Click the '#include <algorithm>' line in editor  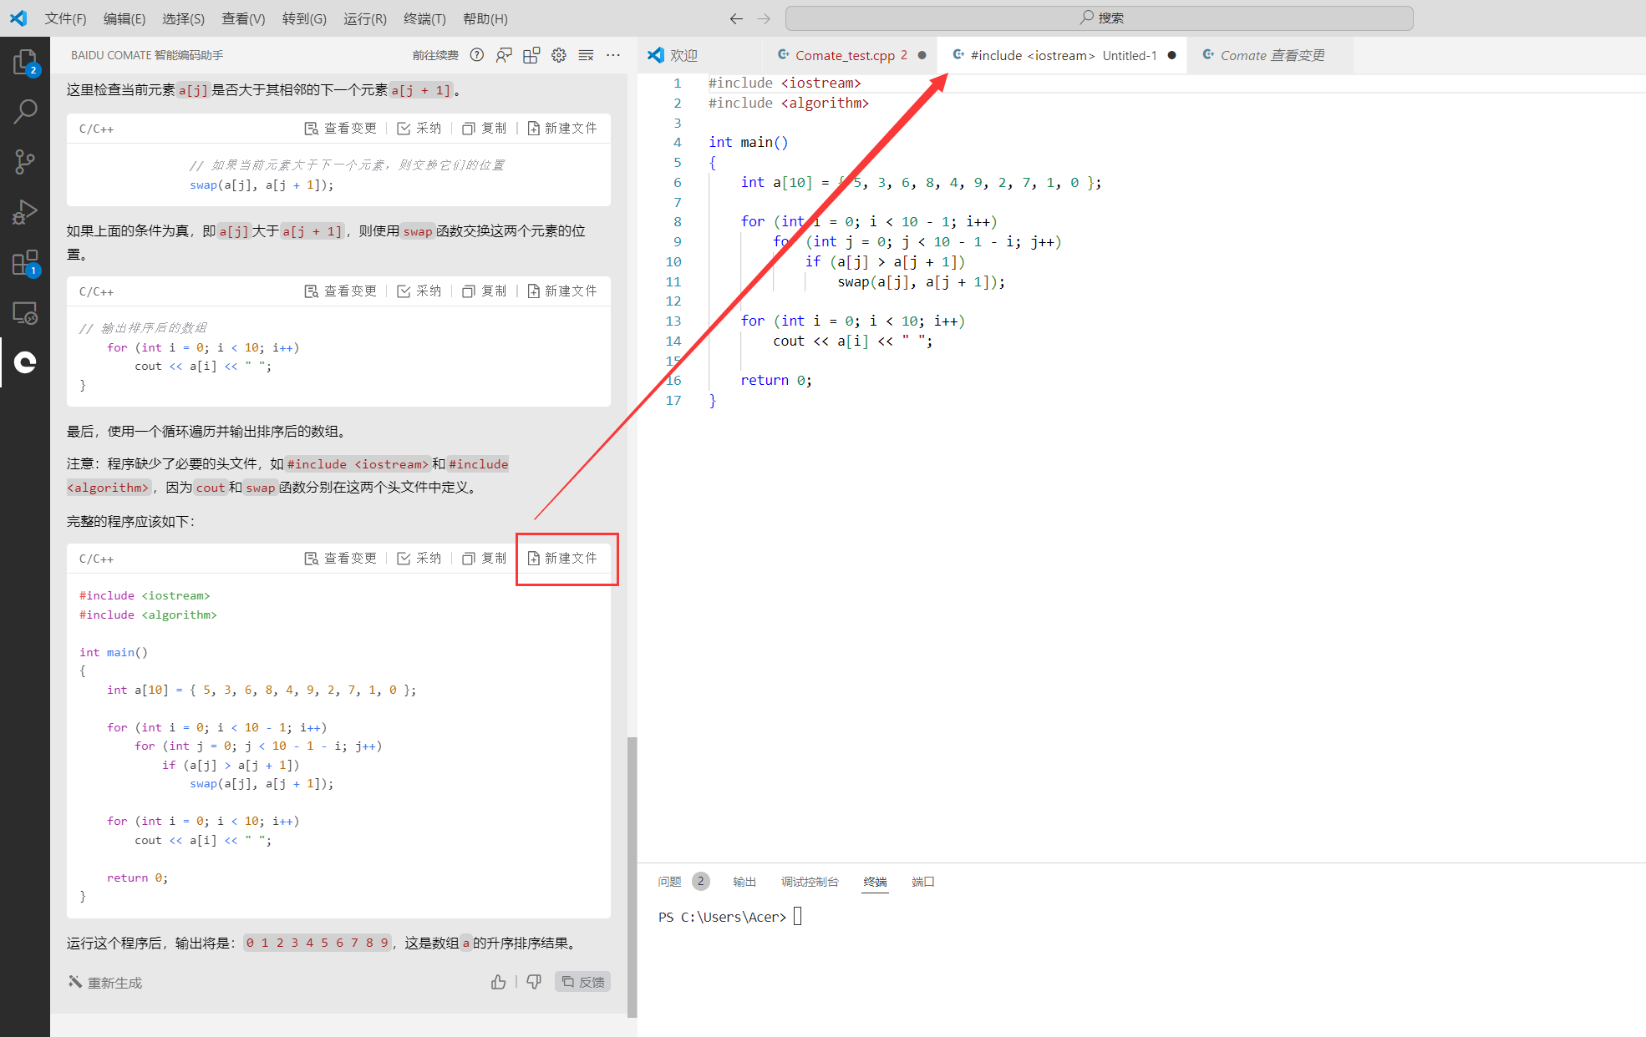coord(789,103)
